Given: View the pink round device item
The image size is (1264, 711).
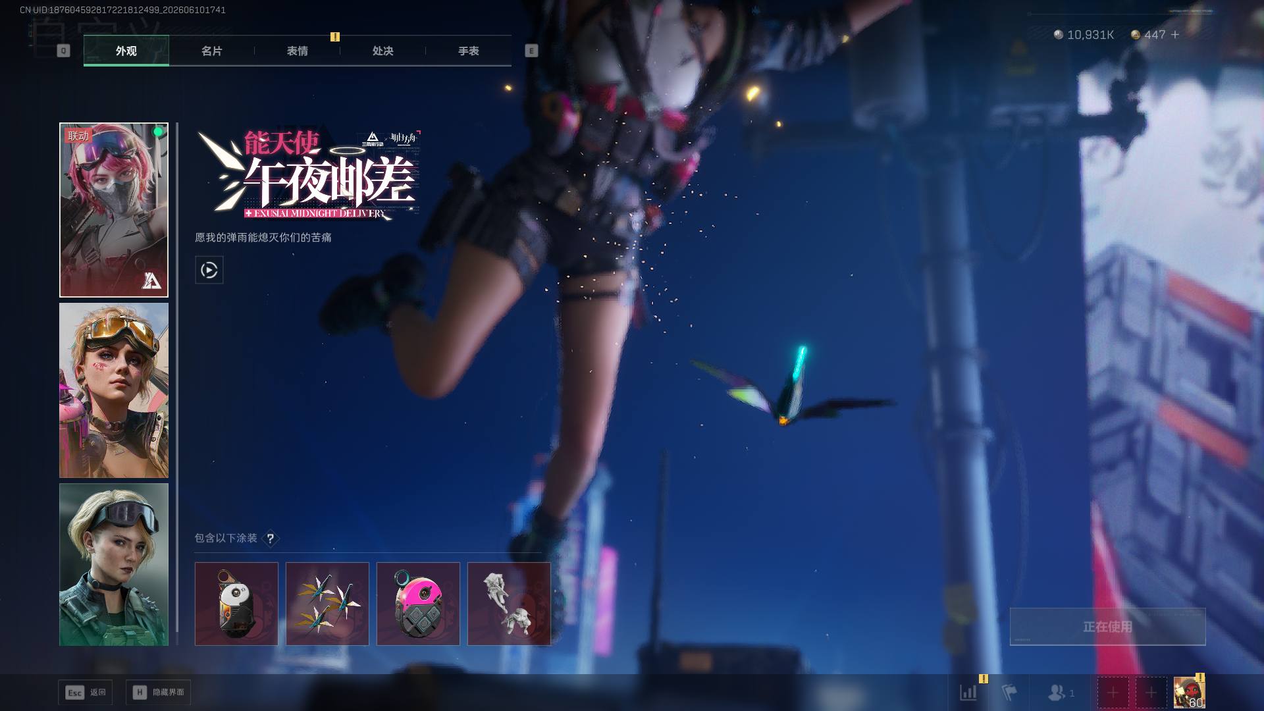Looking at the screenshot, I should point(418,604).
